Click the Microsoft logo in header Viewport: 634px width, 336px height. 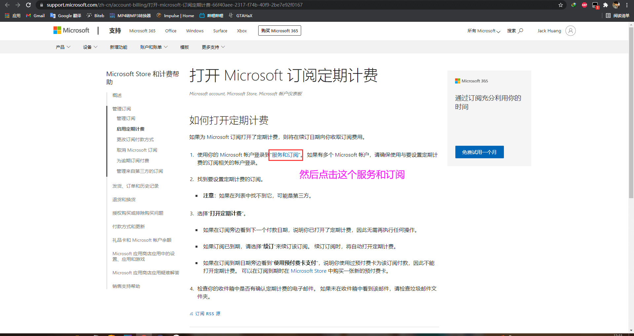[x=71, y=30]
